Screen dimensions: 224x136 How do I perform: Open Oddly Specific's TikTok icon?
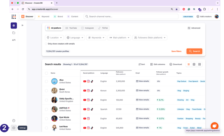click(x=92, y=100)
